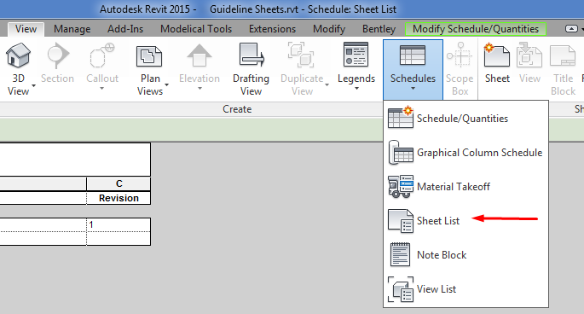This screenshot has width=584, height=314.
Task: Select Material Takeoff from dropdown
Action: (465, 187)
